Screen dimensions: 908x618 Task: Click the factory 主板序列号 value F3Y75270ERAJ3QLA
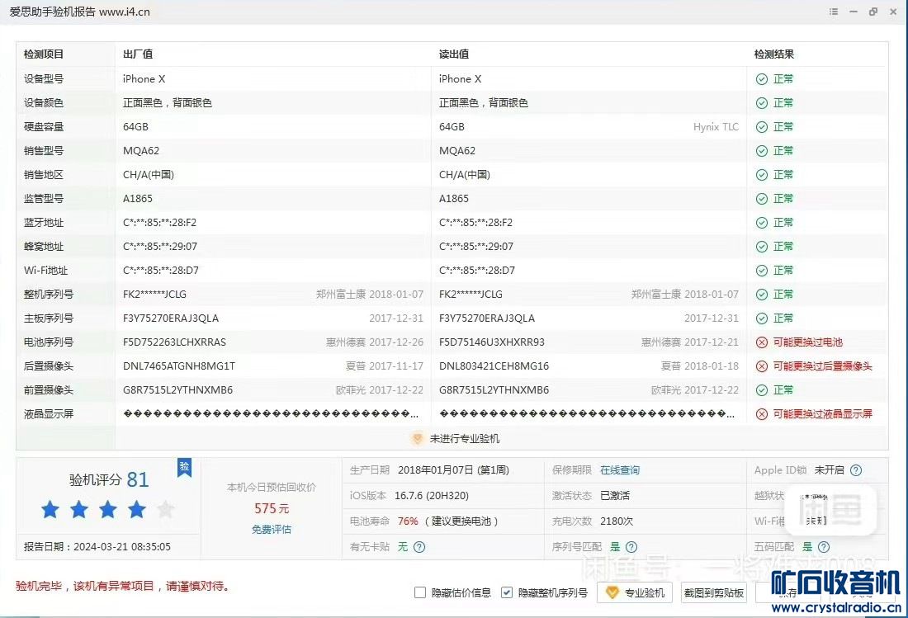coord(171,318)
